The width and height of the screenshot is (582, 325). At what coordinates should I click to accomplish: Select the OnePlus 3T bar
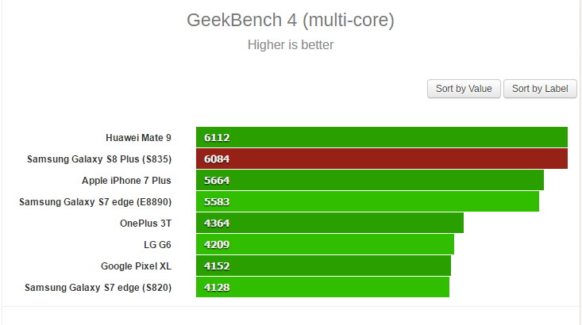(330, 223)
